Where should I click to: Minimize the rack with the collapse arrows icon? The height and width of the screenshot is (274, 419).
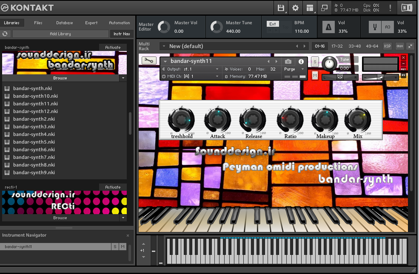click(410, 46)
